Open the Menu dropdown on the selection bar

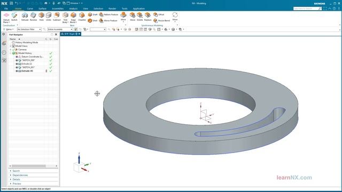(x=9, y=29)
